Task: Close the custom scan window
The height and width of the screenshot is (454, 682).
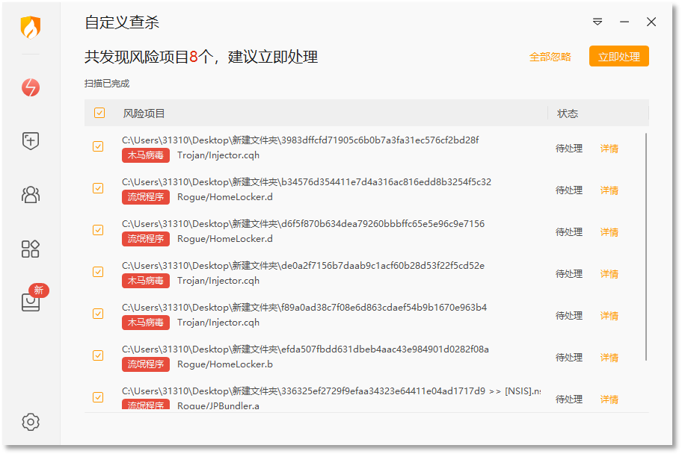Action: pos(651,22)
